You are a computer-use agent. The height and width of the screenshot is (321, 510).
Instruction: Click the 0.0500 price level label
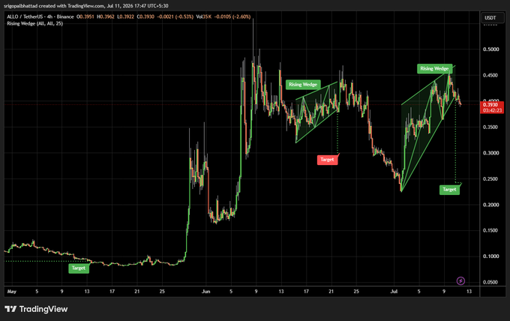click(x=490, y=282)
